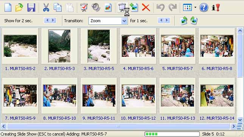
Task: Delete slide with the red X icon
Action: click(x=146, y=8)
